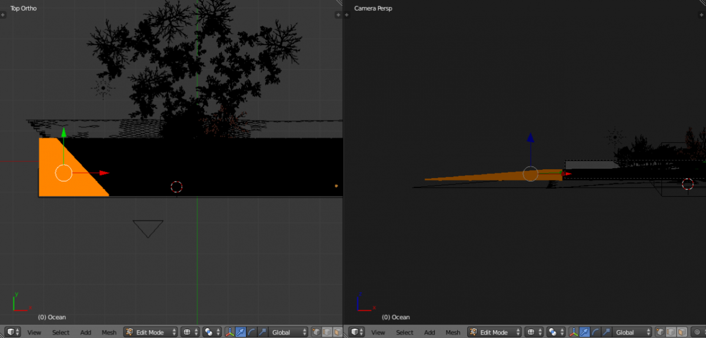Screen dimensions: 706x338
Task: Choose face select mode in Camera Persp header
Action: (x=681, y=332)
